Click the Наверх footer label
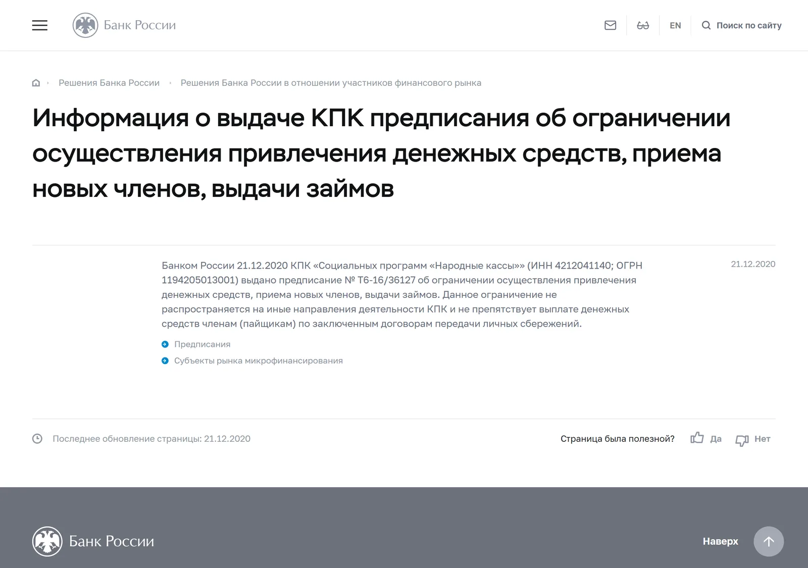The width and height of the screenshot is (808, 568). (x=720, y=541)
